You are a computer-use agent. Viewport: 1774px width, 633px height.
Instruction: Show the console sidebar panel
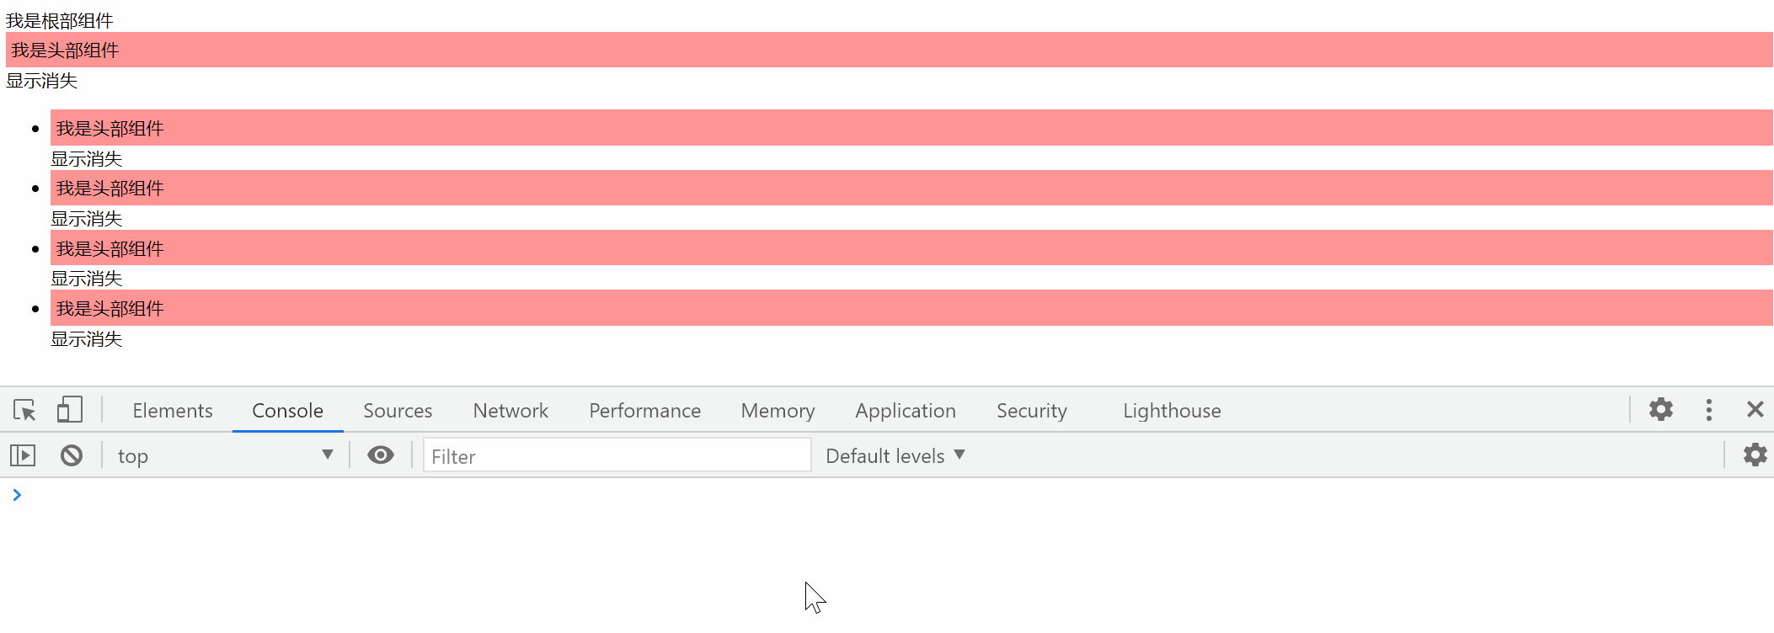pyautogui.click(x=23, y=455)
